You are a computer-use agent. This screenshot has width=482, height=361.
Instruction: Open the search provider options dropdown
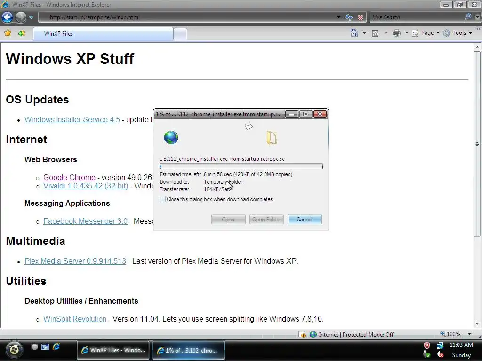click(477, 17)
